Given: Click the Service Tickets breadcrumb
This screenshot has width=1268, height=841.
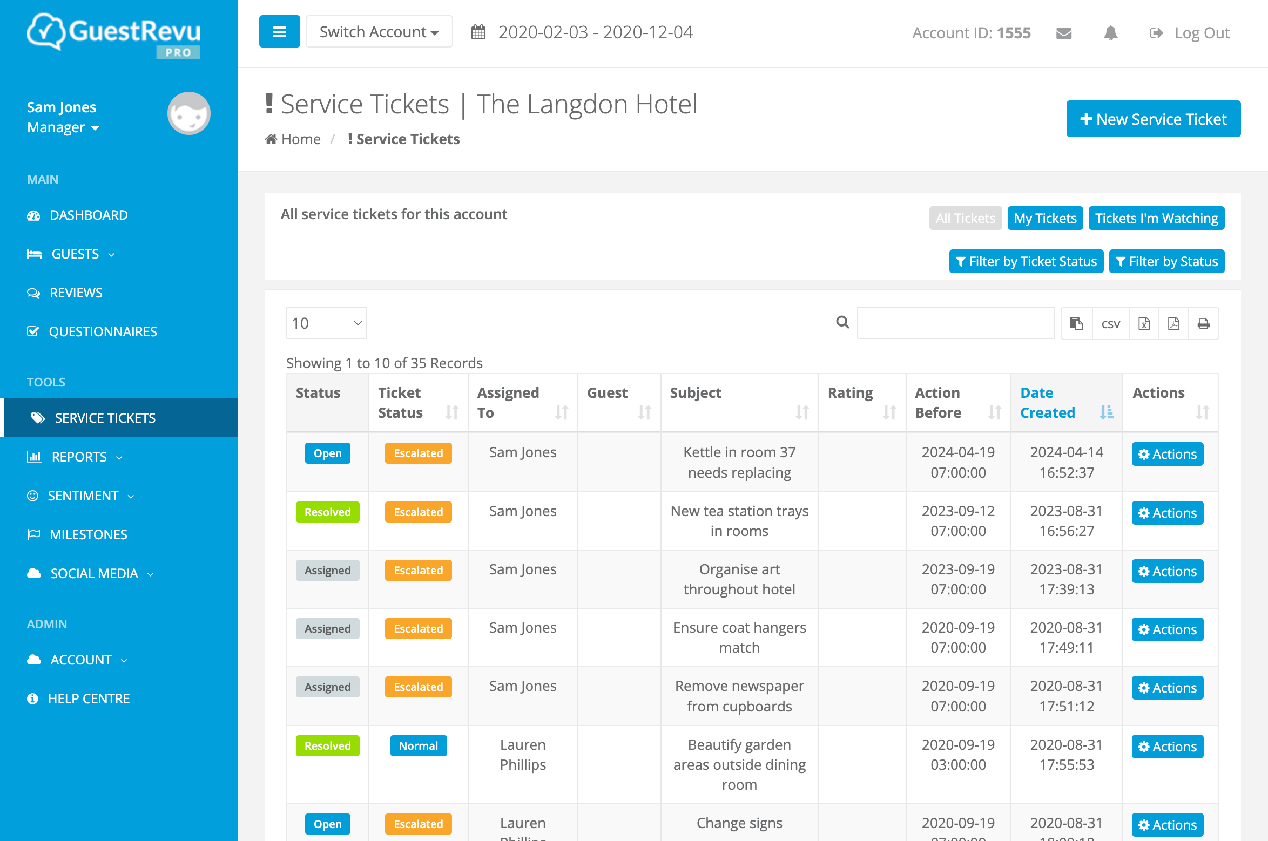Looking at the screenshot, I should coord(404,139).
